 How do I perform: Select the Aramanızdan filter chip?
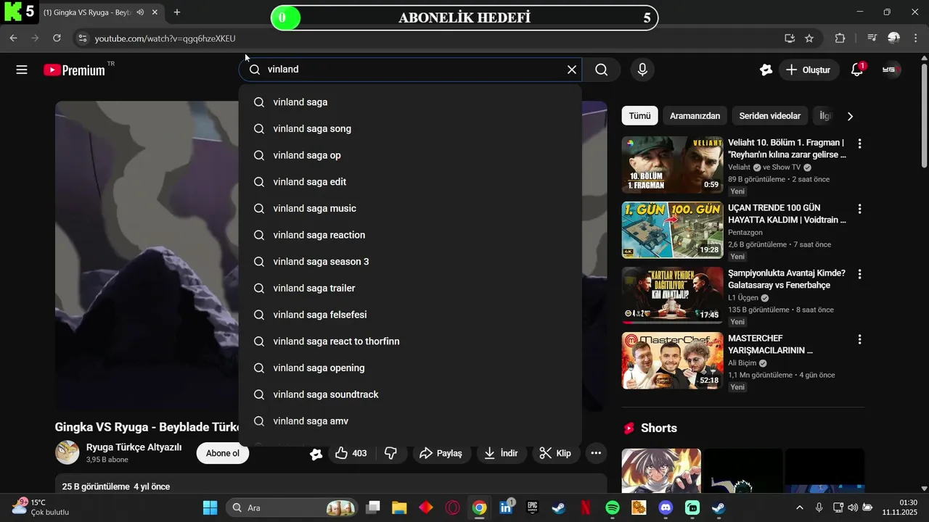tap(695, 116)
